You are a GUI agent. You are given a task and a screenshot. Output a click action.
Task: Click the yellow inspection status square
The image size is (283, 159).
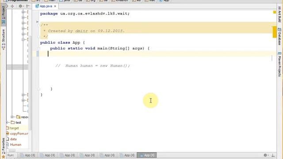coord(275,12)
